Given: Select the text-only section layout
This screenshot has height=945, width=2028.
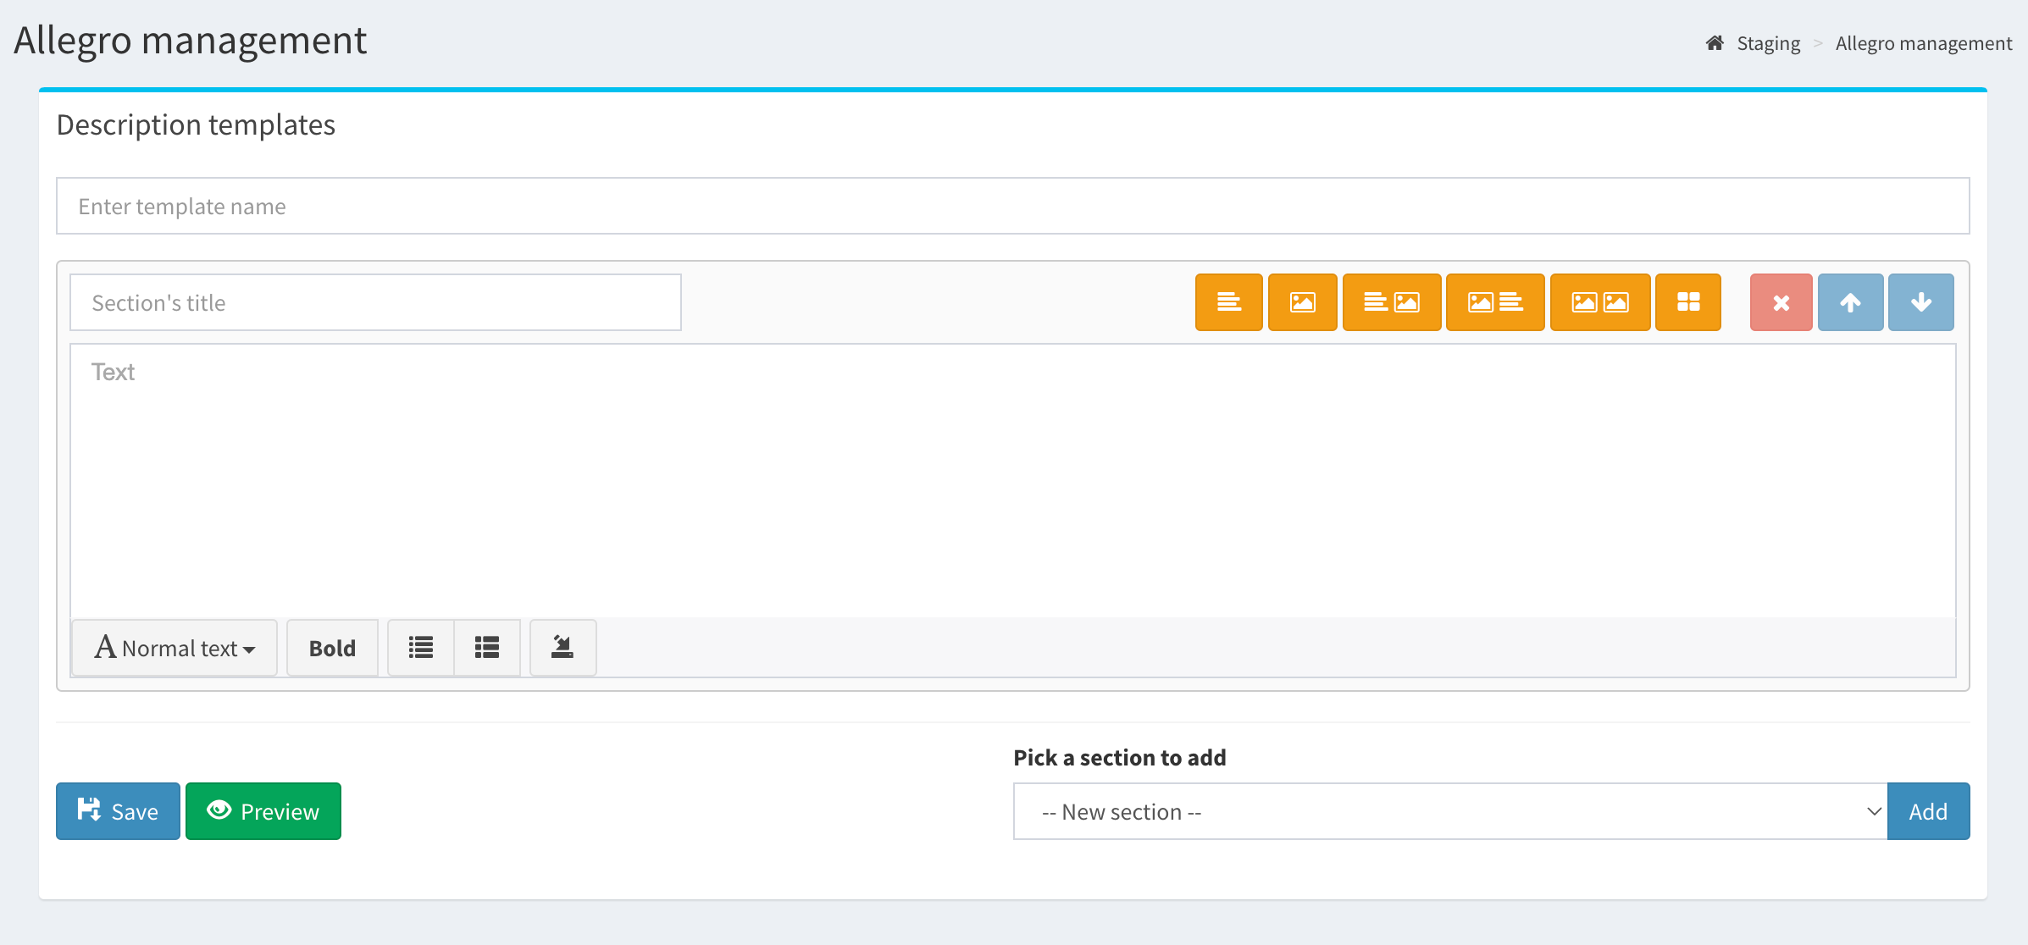Looking at the screenshot, I should coord(1228,302).
